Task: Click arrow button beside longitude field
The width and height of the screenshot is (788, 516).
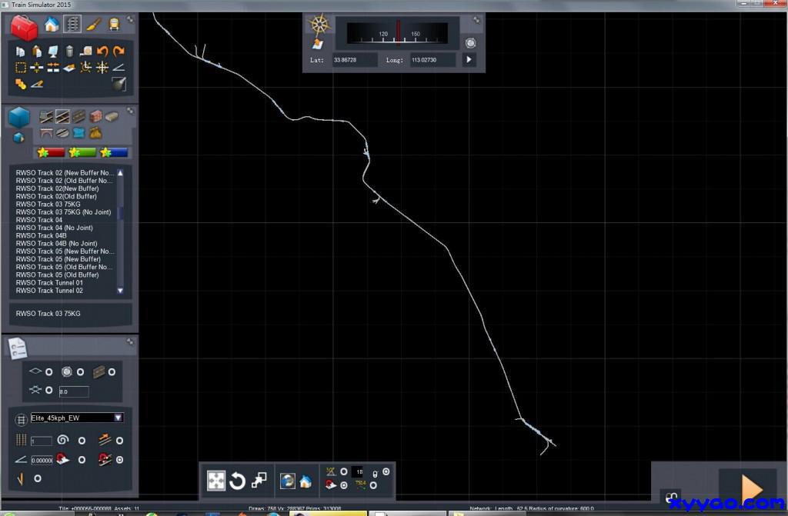Action: pyautogui.click(x=469, y=59)
